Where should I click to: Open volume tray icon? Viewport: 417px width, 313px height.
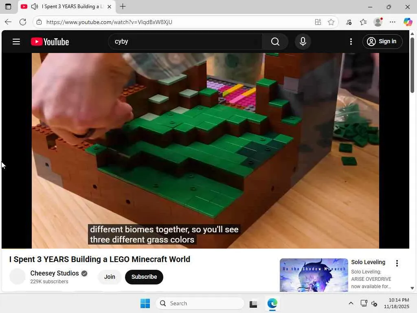(374, 304)
